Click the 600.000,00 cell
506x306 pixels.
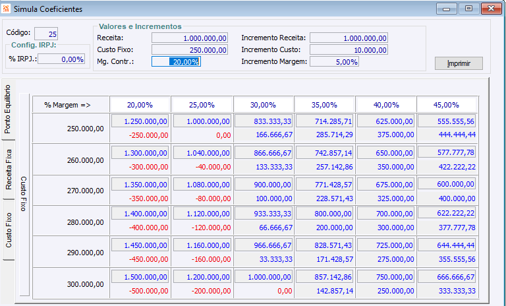click(447, 184)
